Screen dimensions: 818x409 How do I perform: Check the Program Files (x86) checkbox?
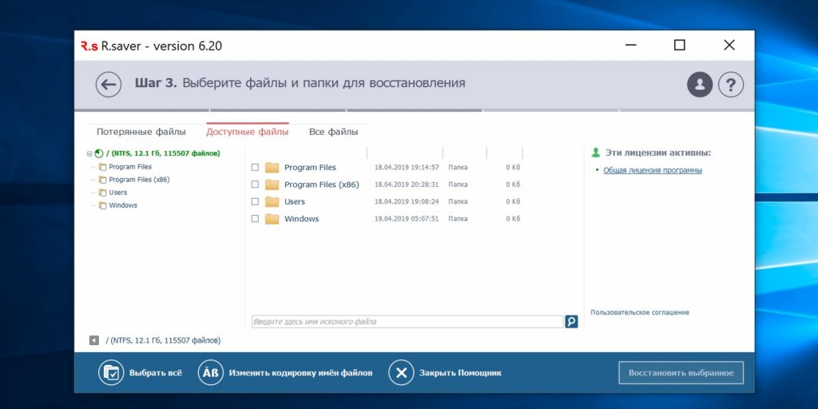click(x=255, y=185)
